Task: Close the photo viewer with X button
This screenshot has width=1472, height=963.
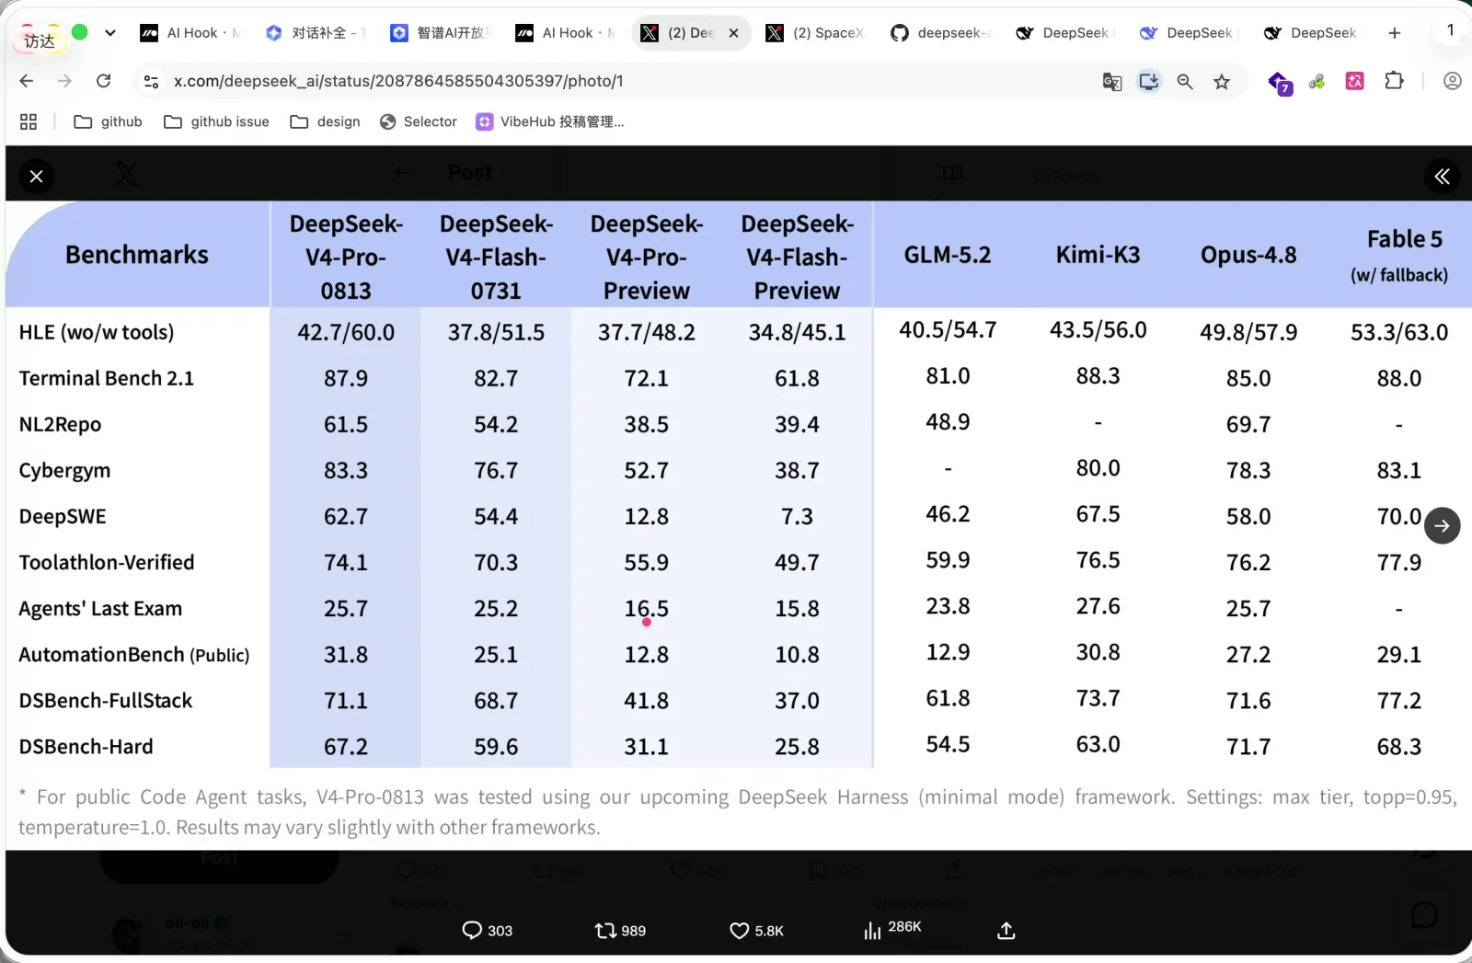Action: (x=36, y=176)
